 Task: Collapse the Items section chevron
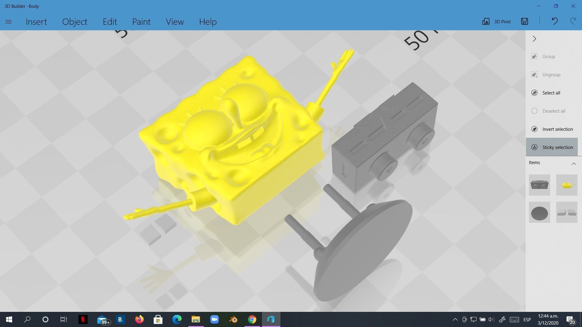click(574, 163)
